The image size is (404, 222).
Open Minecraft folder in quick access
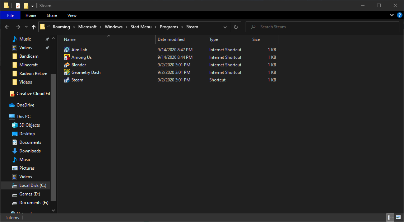pyautogui.click(x=25, y=65)
